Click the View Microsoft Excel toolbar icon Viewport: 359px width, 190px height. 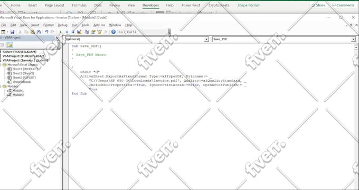pos(3,32)
